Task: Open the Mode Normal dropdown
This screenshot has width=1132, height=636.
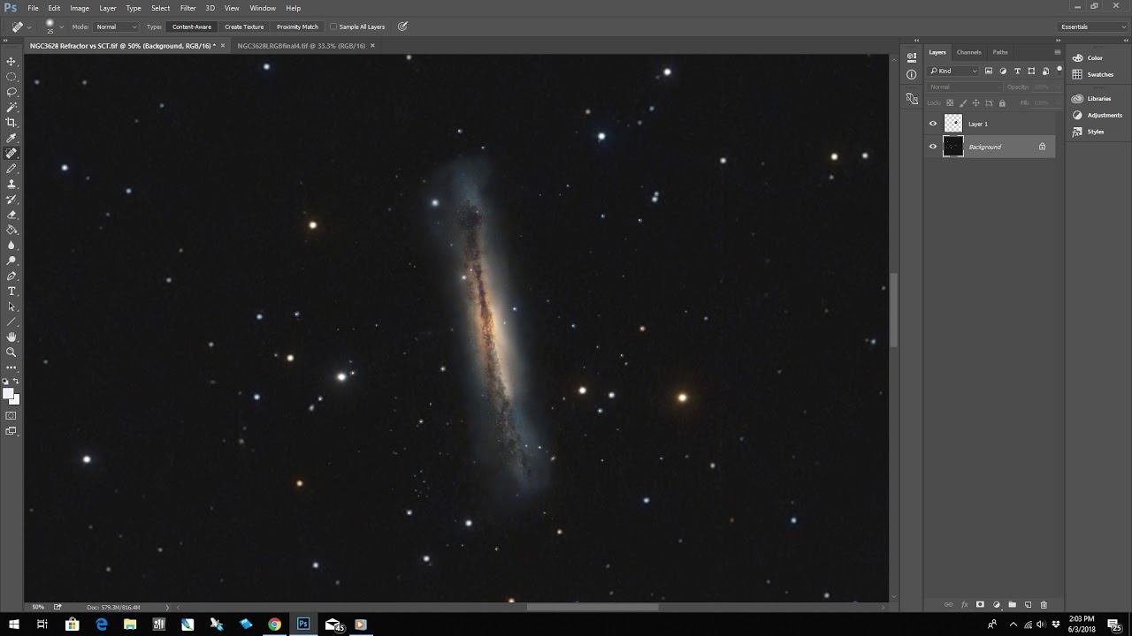Action: 116,26
